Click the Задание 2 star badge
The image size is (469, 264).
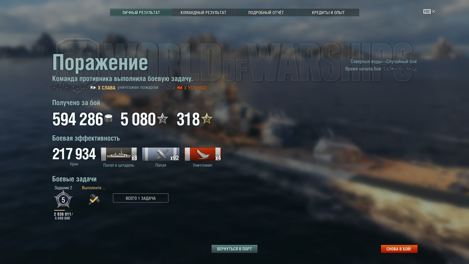click(63, 199)
